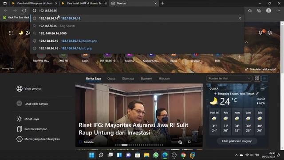Select the Berita Saya tab

(94, 79)
